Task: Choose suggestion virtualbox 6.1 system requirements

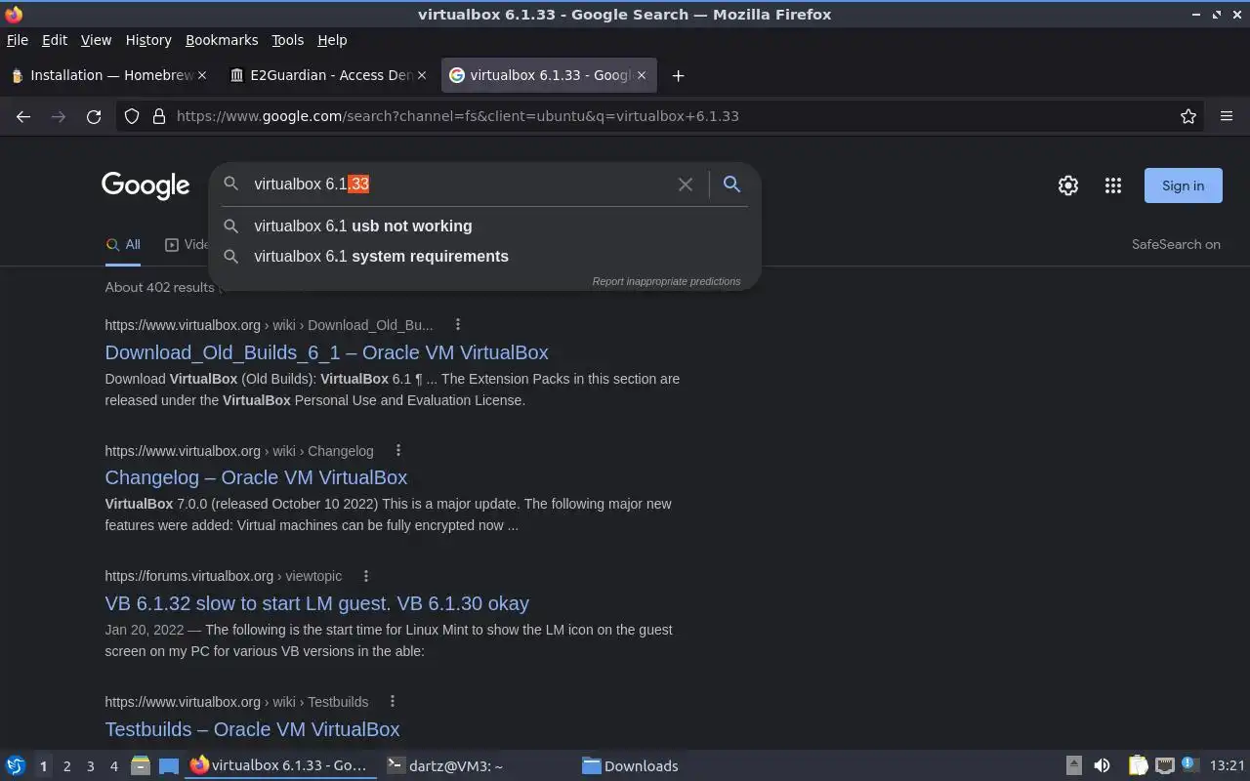Action: coord(484,256)
